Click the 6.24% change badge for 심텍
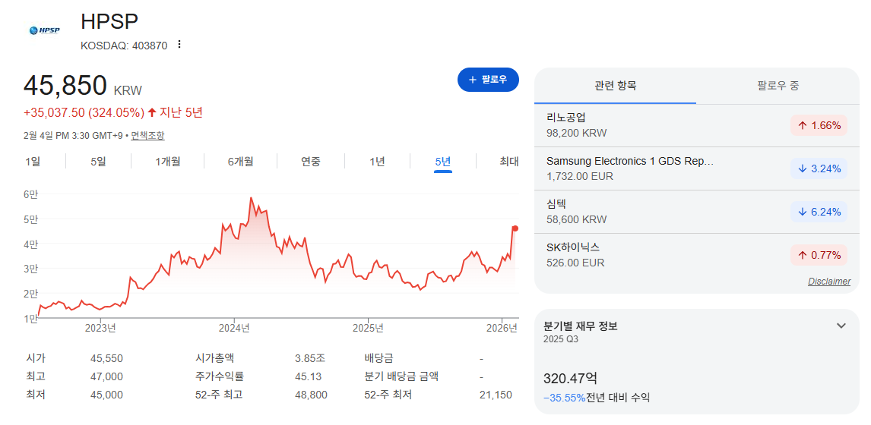871x425 pixels. [819, 212]
